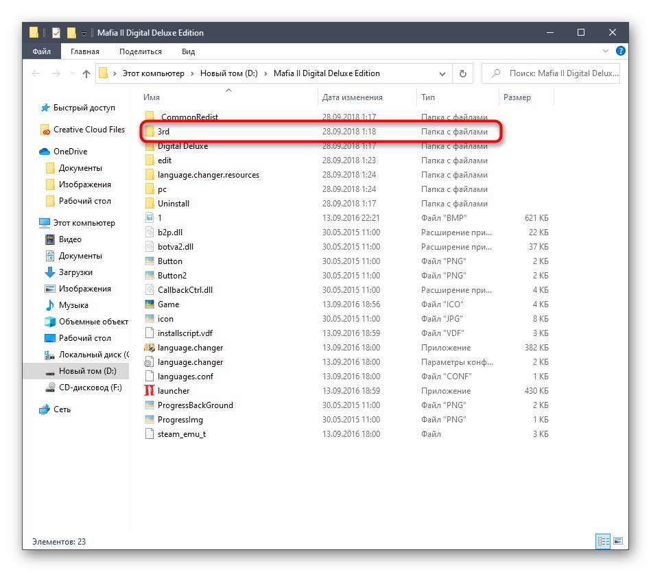Sort by the Тип column header
Viewport: 651px width, 572px height.
(427, 97)
